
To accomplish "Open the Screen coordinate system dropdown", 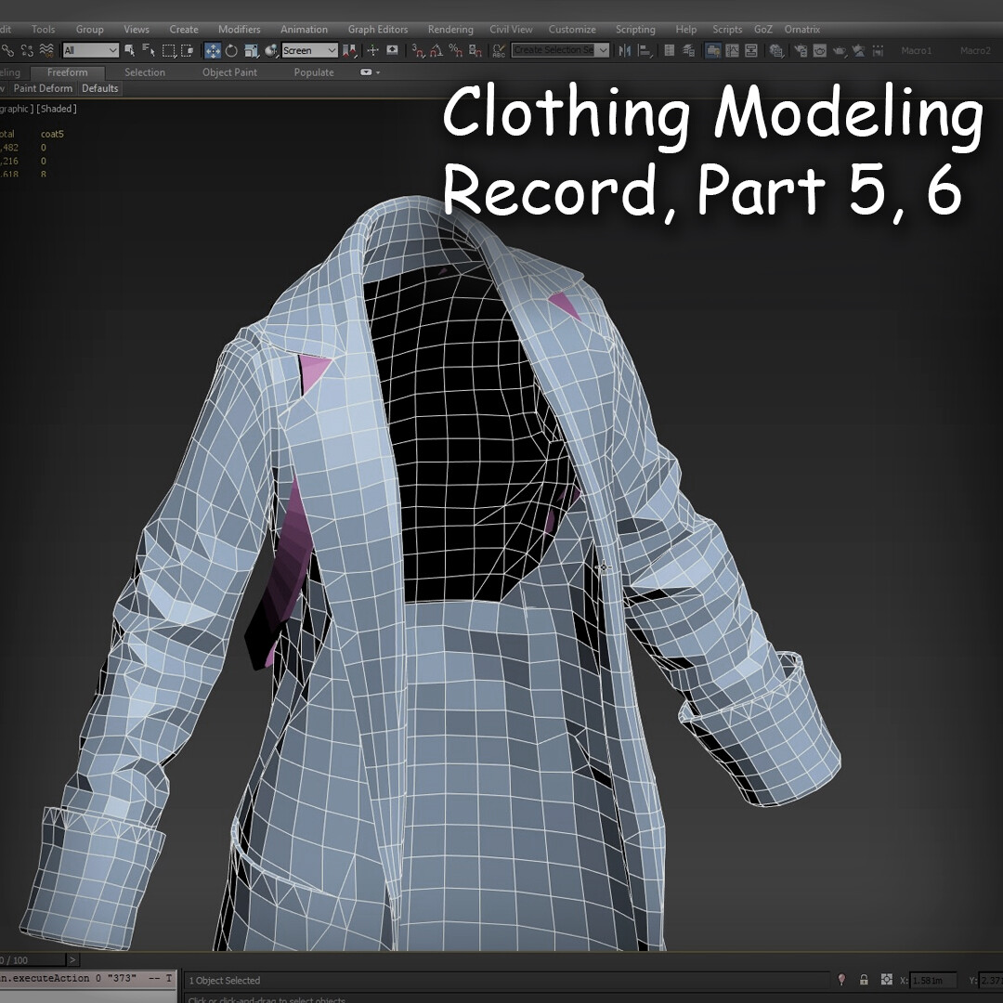I will (309, 50).
